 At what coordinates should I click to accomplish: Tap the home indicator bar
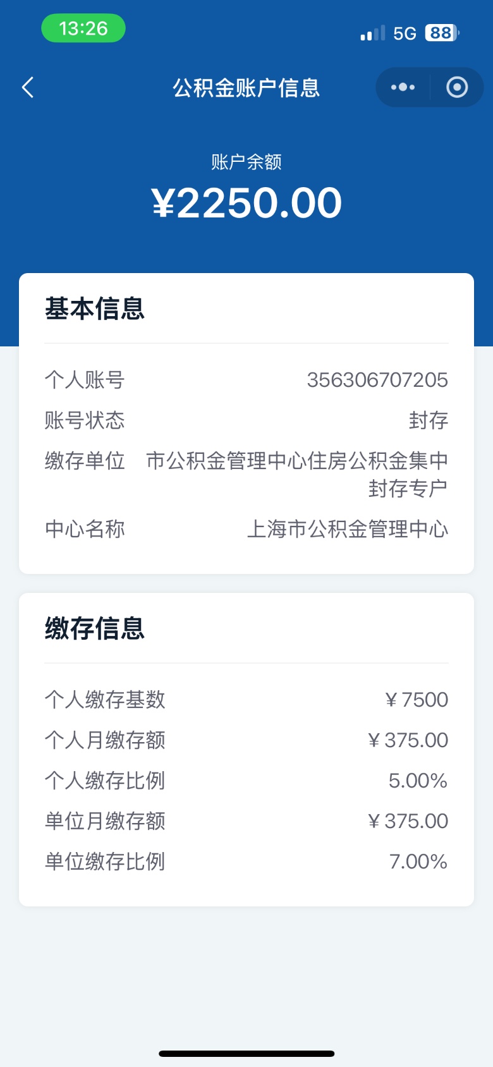click(246, 1054)
